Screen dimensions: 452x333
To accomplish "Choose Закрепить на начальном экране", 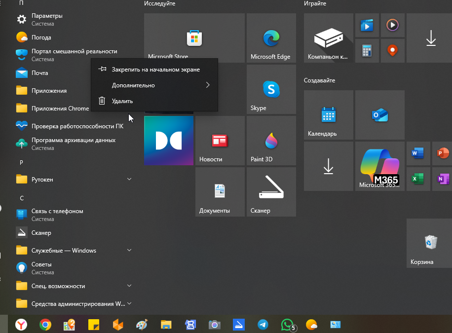I will 154,70.
